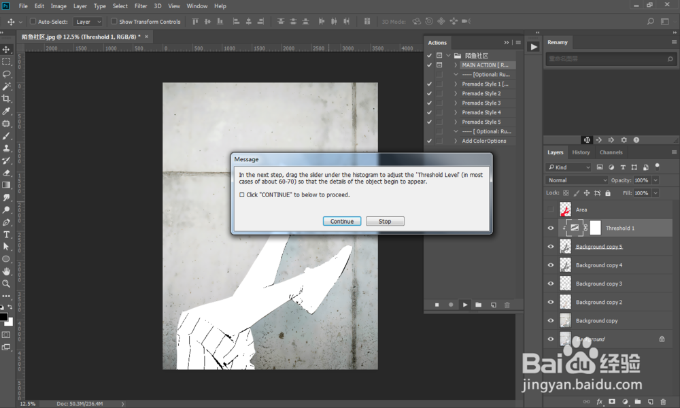Screen dimensions: 680x408
Task: Open the Fill value dropdown arrow
Action: pyautogui.click(x=656, y=193)
